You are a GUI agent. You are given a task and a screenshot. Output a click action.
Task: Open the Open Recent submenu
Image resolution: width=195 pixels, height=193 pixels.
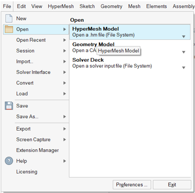[36, 40]
